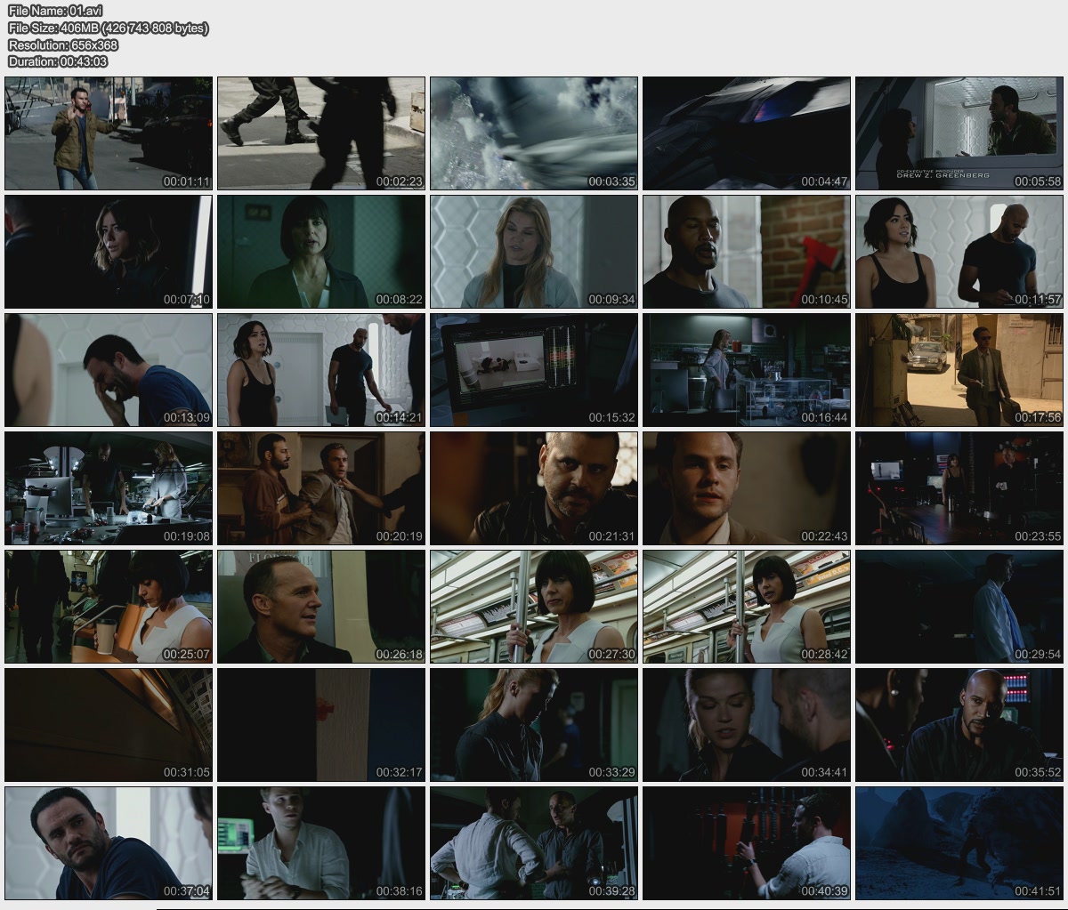Image resolution: width=1068 pixels, height=910 pixels.
Task: Select the thumbnail at 00:34:41
Action: click(x=747, y=725)
